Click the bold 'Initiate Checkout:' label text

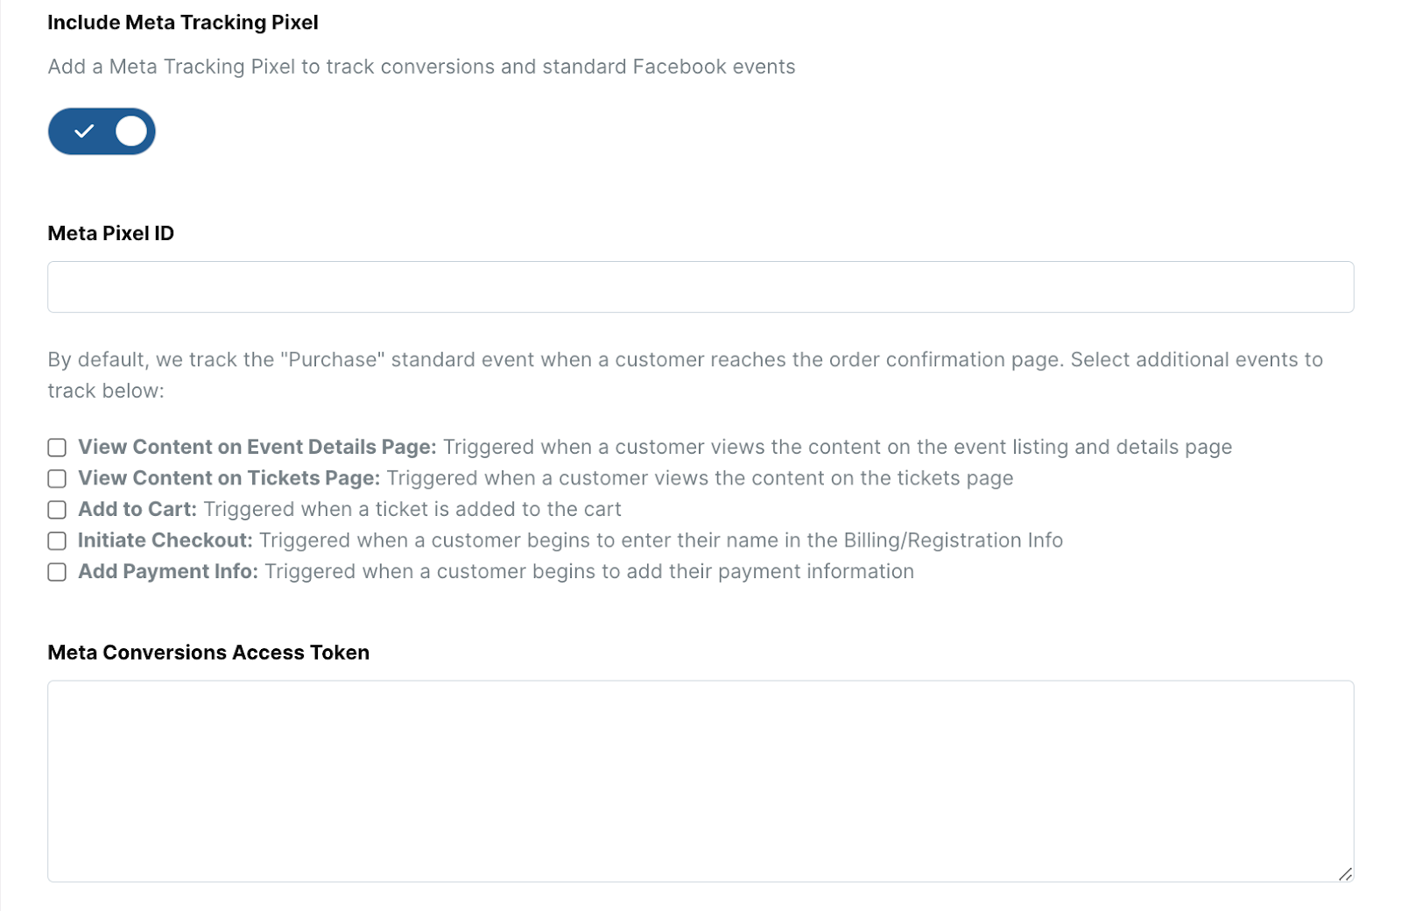165,540
